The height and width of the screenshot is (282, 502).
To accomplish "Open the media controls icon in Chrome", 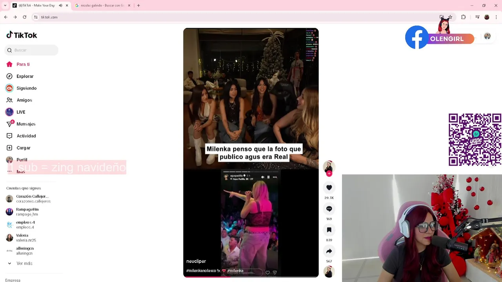I will (477, 17).
